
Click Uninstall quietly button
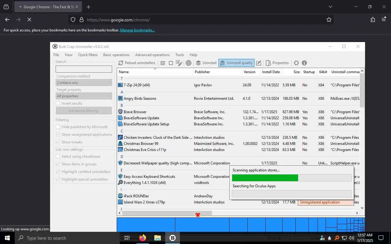tap(236, 63)
